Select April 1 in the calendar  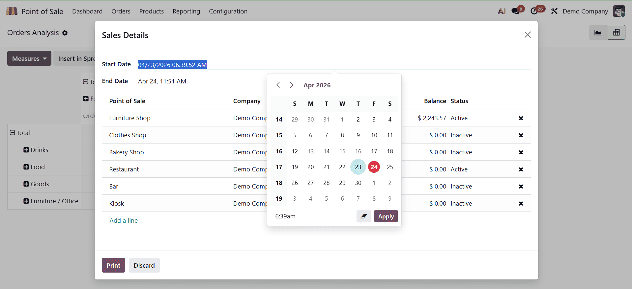coord(342,120)
